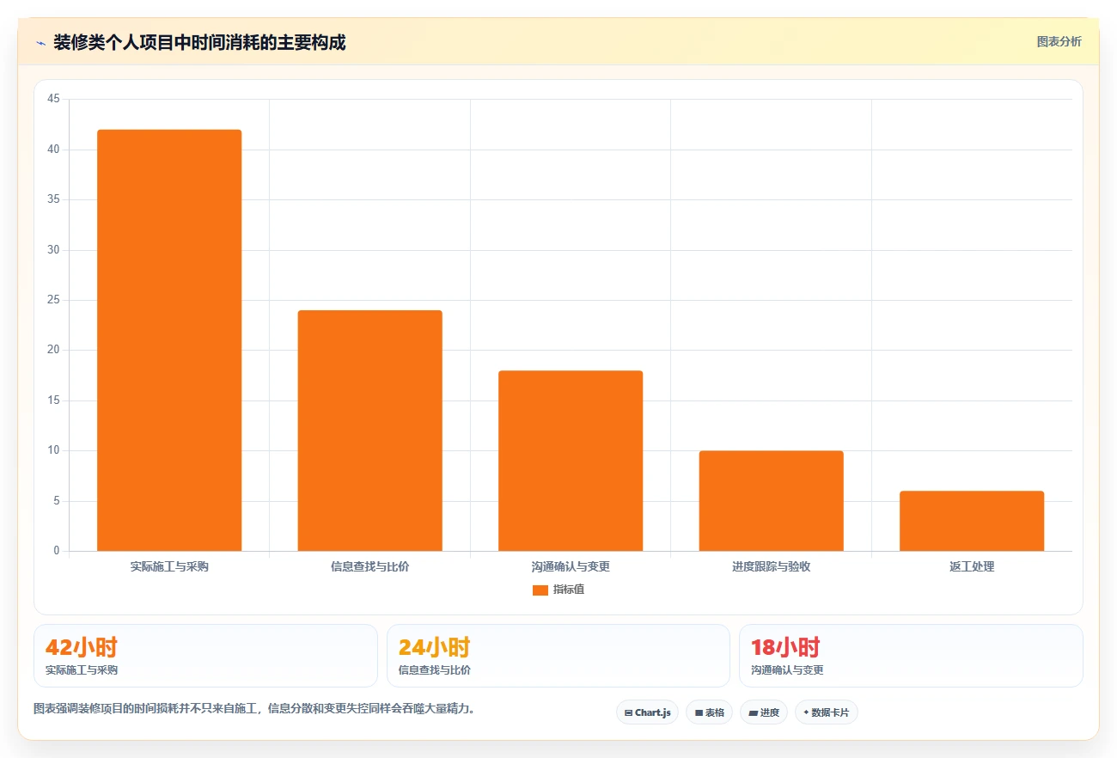The image size is (1117, 758).
Task: Click the 图表分析 label in header
Action: coord(1059,41)
